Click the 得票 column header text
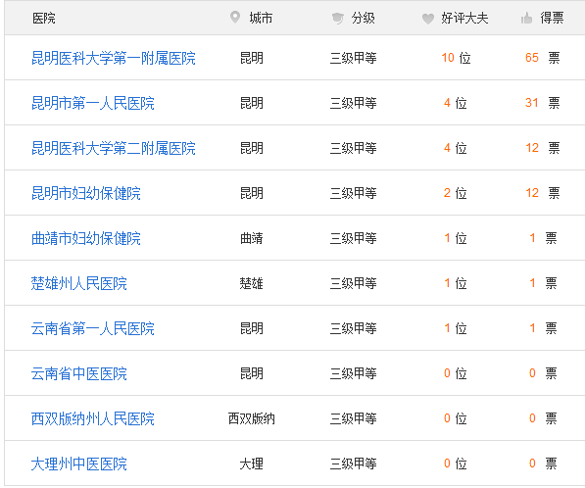This screenshot has height=488, width=585. [x=552, y=18]
